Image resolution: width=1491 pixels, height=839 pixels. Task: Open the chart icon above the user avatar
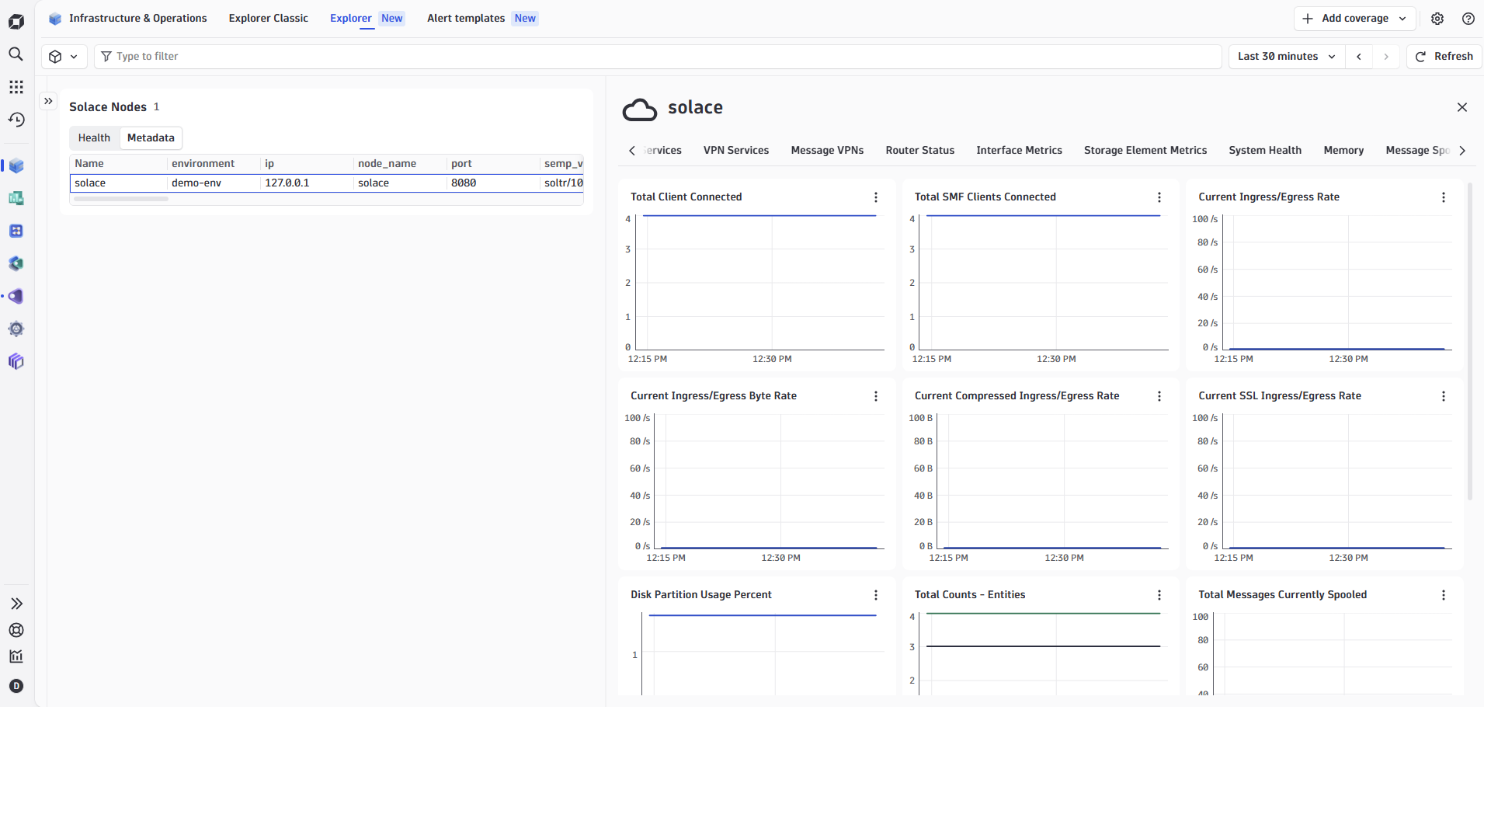(x=16, y=656)
